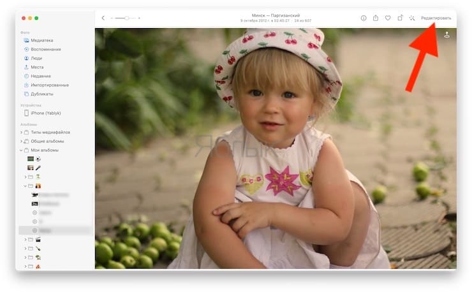Adjust the zoom slider handle
472x292 pixels.
pos(127,18)
